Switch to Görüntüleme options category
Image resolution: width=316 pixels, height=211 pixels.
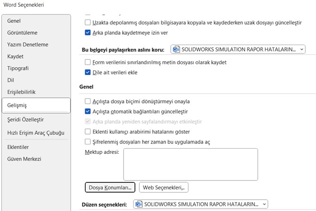pos(22,33)
